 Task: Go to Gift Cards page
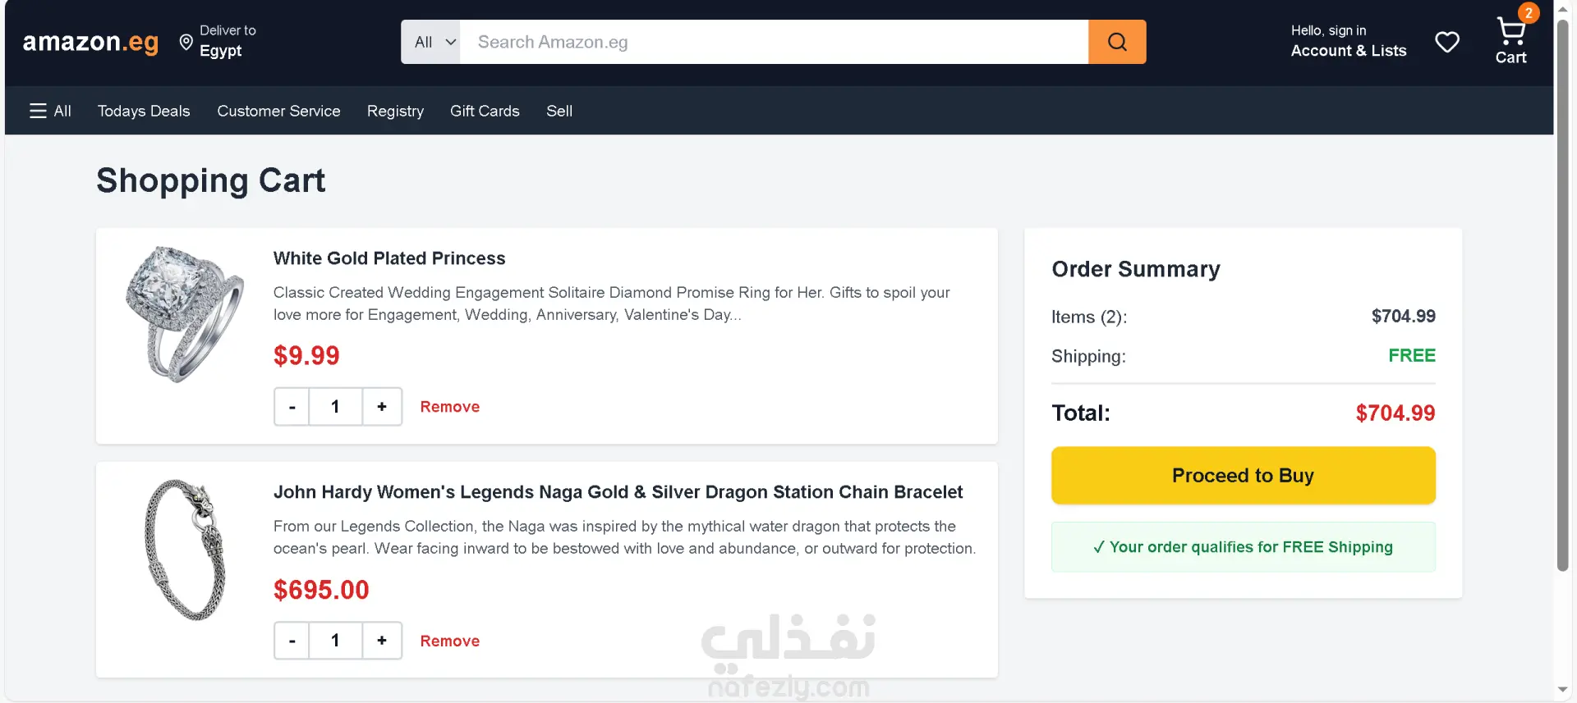[485, 111]
